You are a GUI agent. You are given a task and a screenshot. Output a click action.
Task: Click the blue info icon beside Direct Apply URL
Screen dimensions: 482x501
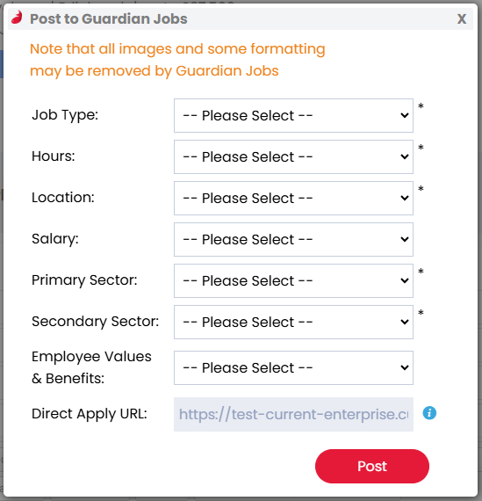click(x=429, y=413)
